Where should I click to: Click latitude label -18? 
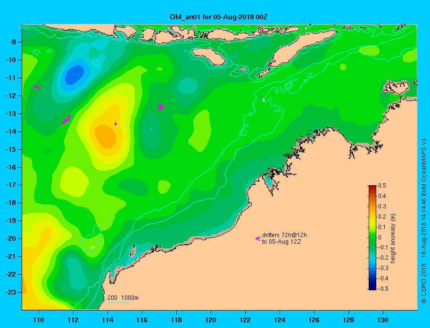coord(11,203)
